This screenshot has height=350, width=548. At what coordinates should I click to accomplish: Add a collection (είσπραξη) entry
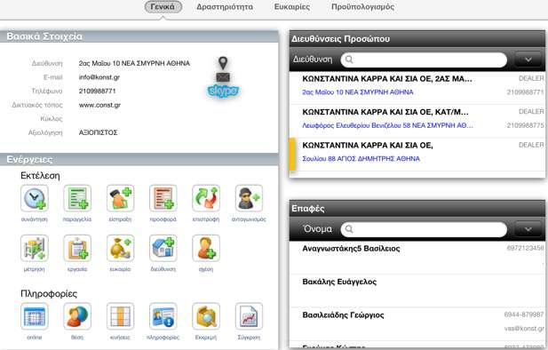pyautogui.click(x=120, y=198)
